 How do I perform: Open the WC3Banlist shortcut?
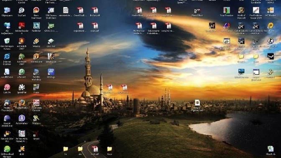[x=271, y=10]
